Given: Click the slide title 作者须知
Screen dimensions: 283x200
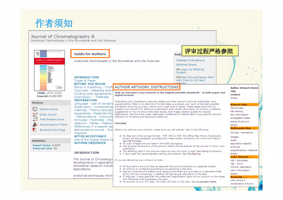Looking at the screenshot, I should click(54, 24).
